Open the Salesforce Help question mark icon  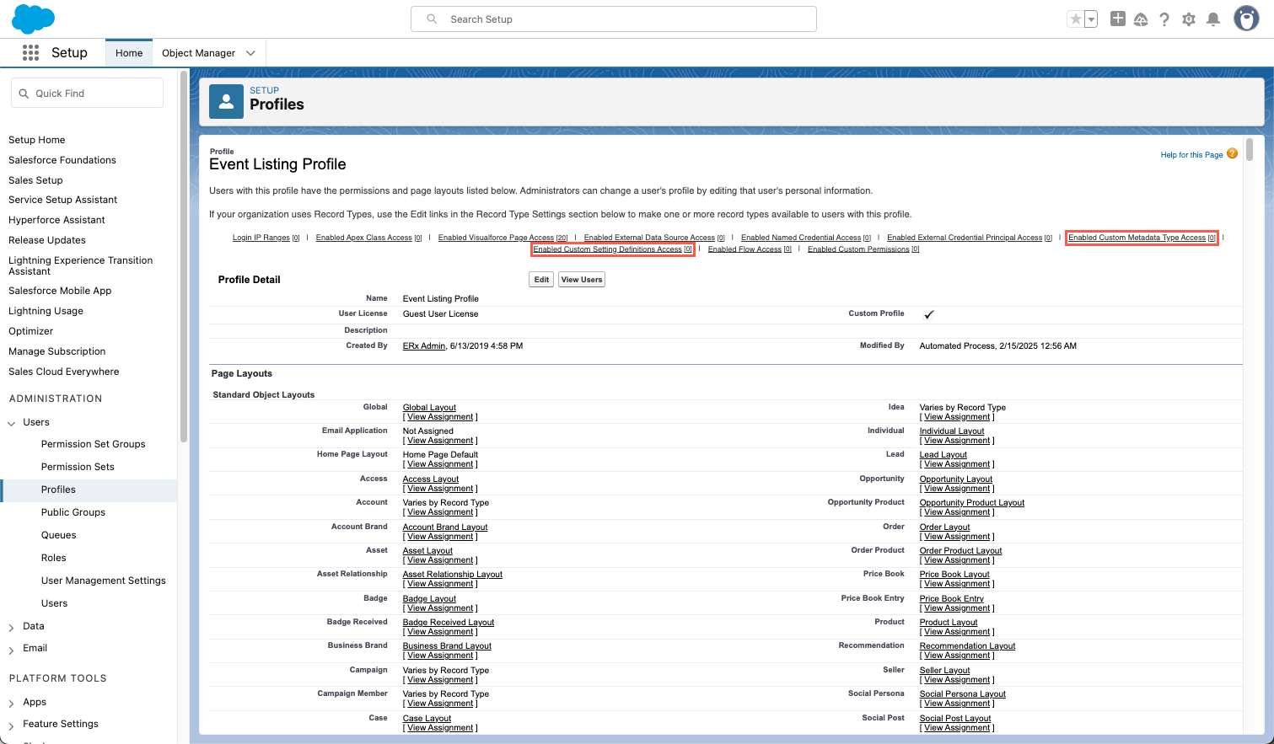tap(1164, 19)
